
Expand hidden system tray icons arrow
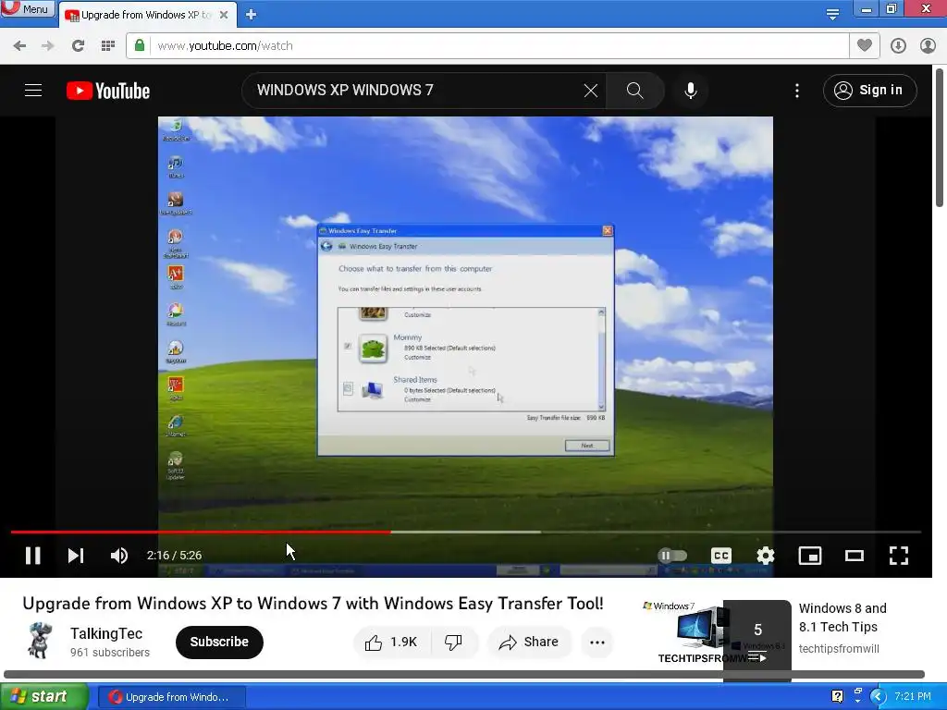878,697
